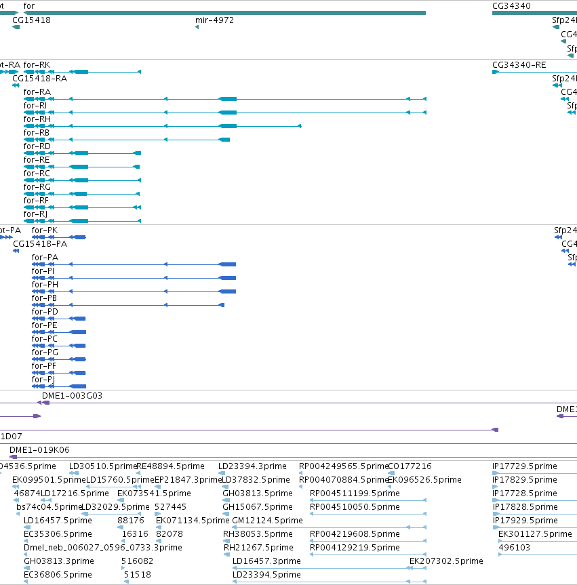Select the LD32029.5prime EST label
577x585 pixels.
115,507
